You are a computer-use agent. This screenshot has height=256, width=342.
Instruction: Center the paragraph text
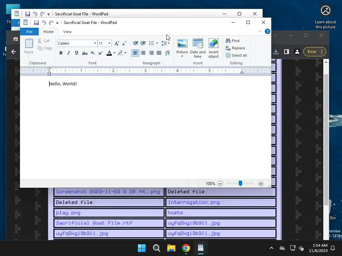pyautogui.click(x=143, y=53)
